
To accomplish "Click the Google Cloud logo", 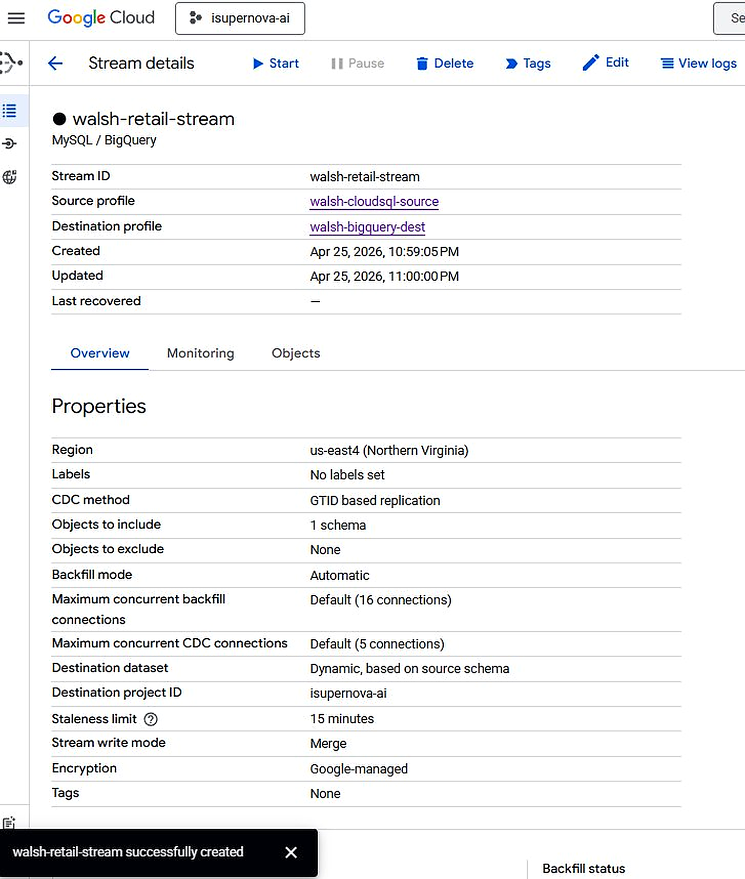I will (101, 18).
